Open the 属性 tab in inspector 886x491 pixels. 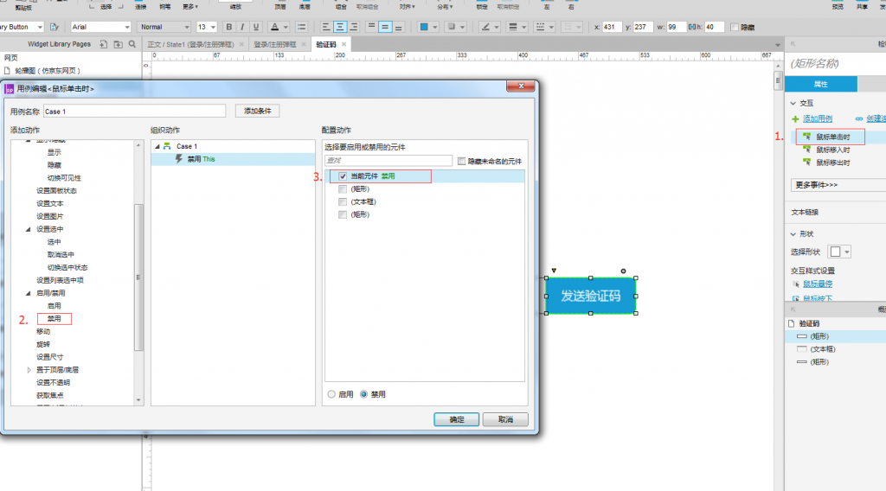click(x=821, y=84)
